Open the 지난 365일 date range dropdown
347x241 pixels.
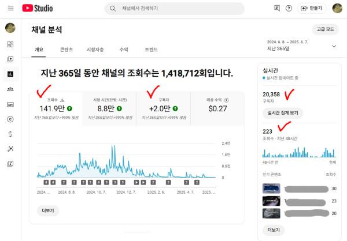coord(302,46)
